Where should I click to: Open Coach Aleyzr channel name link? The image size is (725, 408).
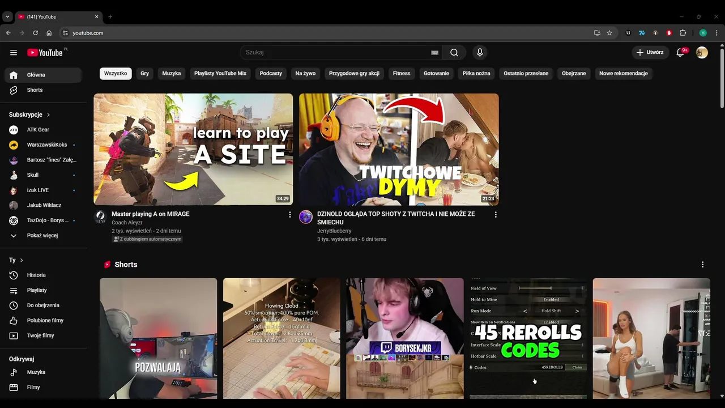pyautogui.click(x=127, y=223)
